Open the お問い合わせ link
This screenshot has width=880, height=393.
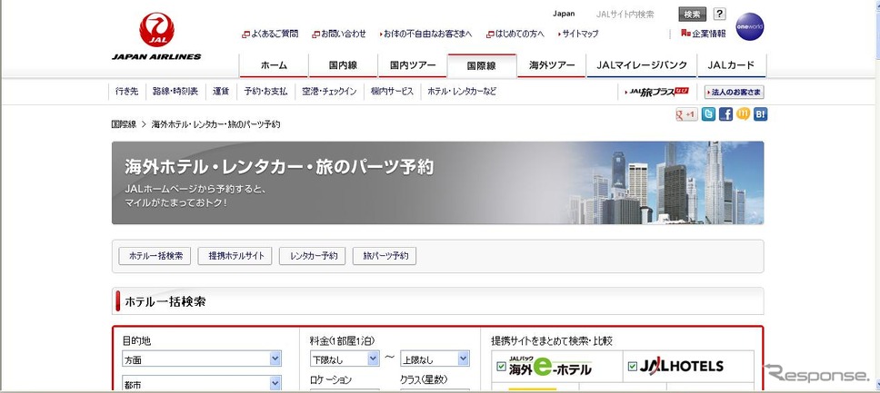tap(339, 34)
